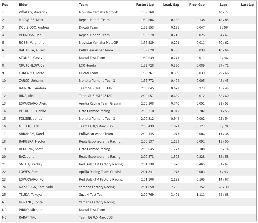Click rider ROSSI, Valentino
This screenshot has height=223, width=258.
pyautogui.click(x=32, y=42)
